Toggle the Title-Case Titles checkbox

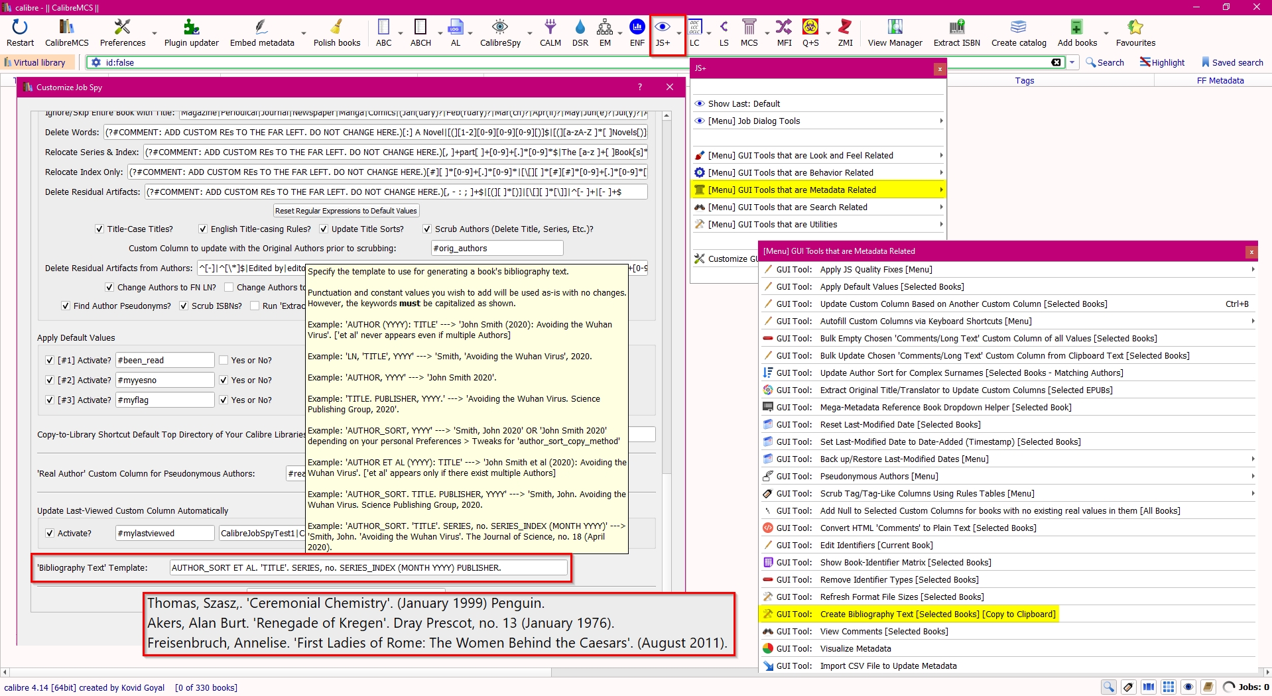(x=99, y=229)
